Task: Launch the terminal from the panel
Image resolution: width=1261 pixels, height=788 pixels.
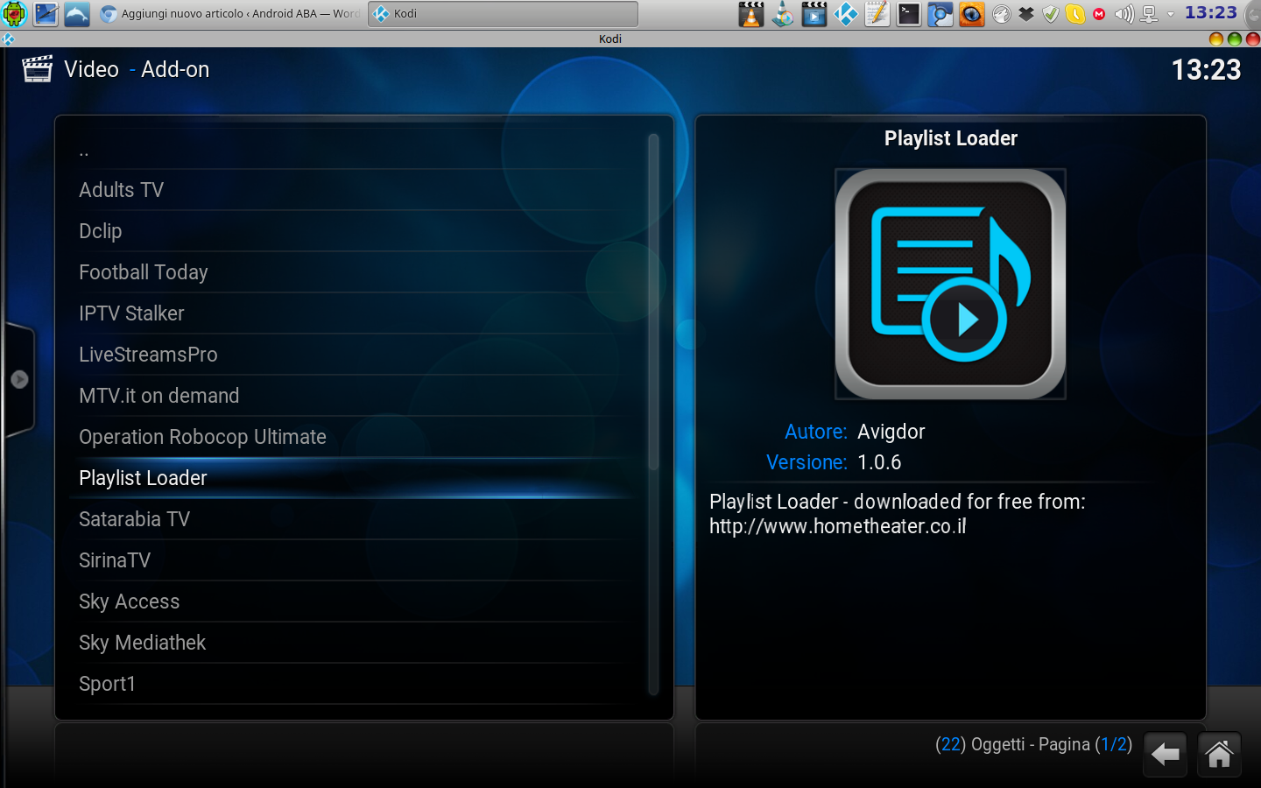Action: (x=909, y=14)
